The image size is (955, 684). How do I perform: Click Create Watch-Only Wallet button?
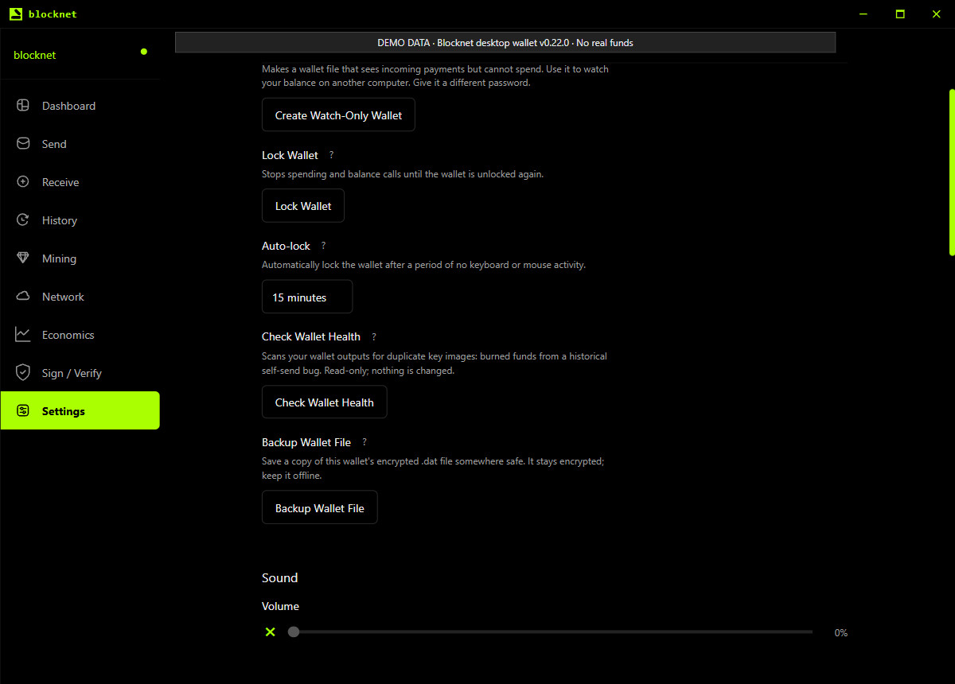coord(338,115)
